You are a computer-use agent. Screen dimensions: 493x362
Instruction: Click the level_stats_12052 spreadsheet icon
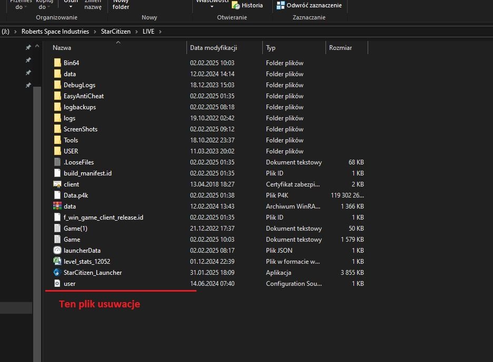[57, 261]
